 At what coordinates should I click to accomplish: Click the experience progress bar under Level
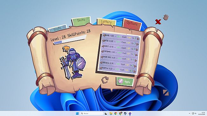70,40
